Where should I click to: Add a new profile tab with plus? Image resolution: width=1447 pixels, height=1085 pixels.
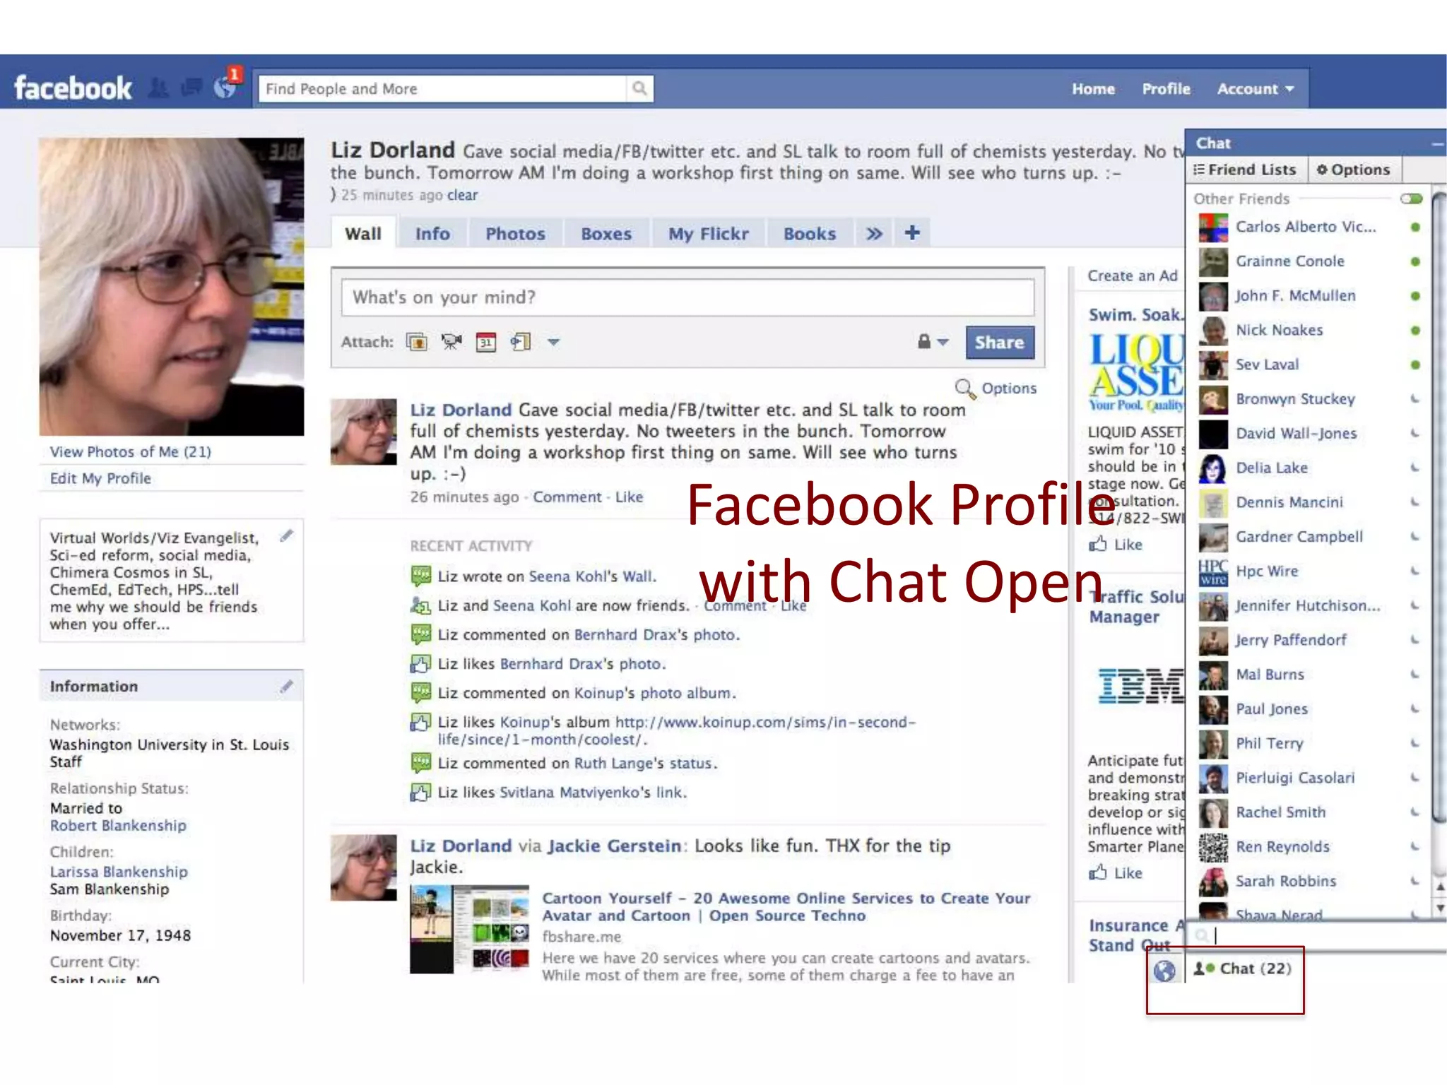[x=912, y=232]
